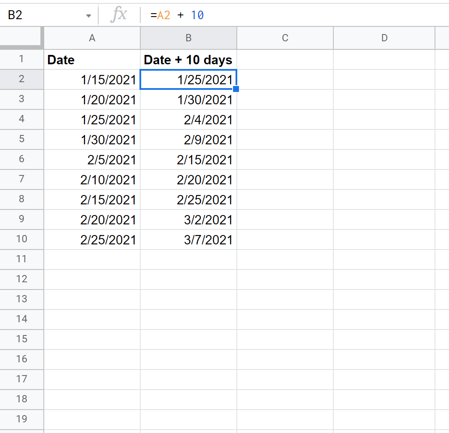The height and width of the screenshot is (433, 449).
Task: Select column B header
Action: click(188, 38)
